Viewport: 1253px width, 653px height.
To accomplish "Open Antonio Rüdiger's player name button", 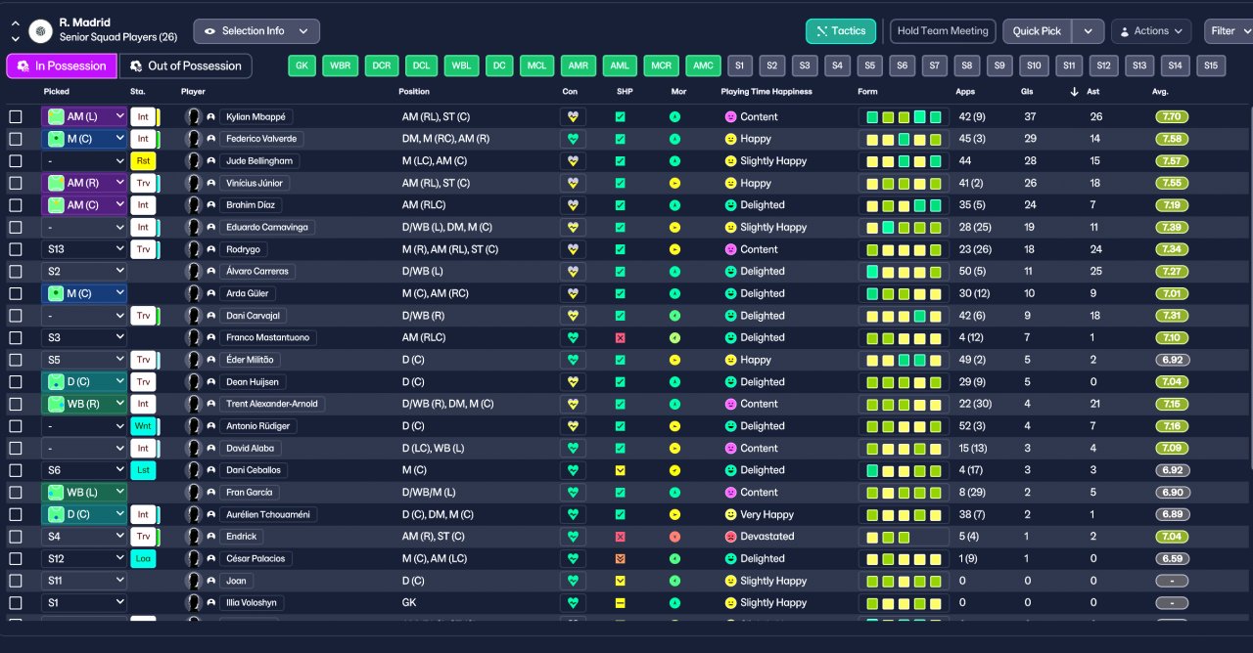I will (258, 426).
